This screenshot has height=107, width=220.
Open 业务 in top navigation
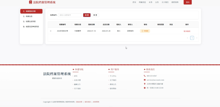point(150,2)
